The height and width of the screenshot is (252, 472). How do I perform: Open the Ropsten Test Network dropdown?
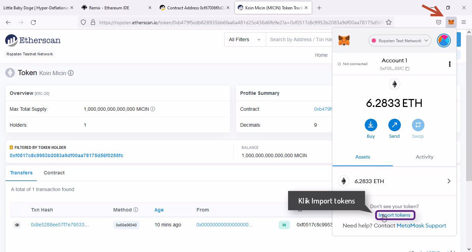400,41
